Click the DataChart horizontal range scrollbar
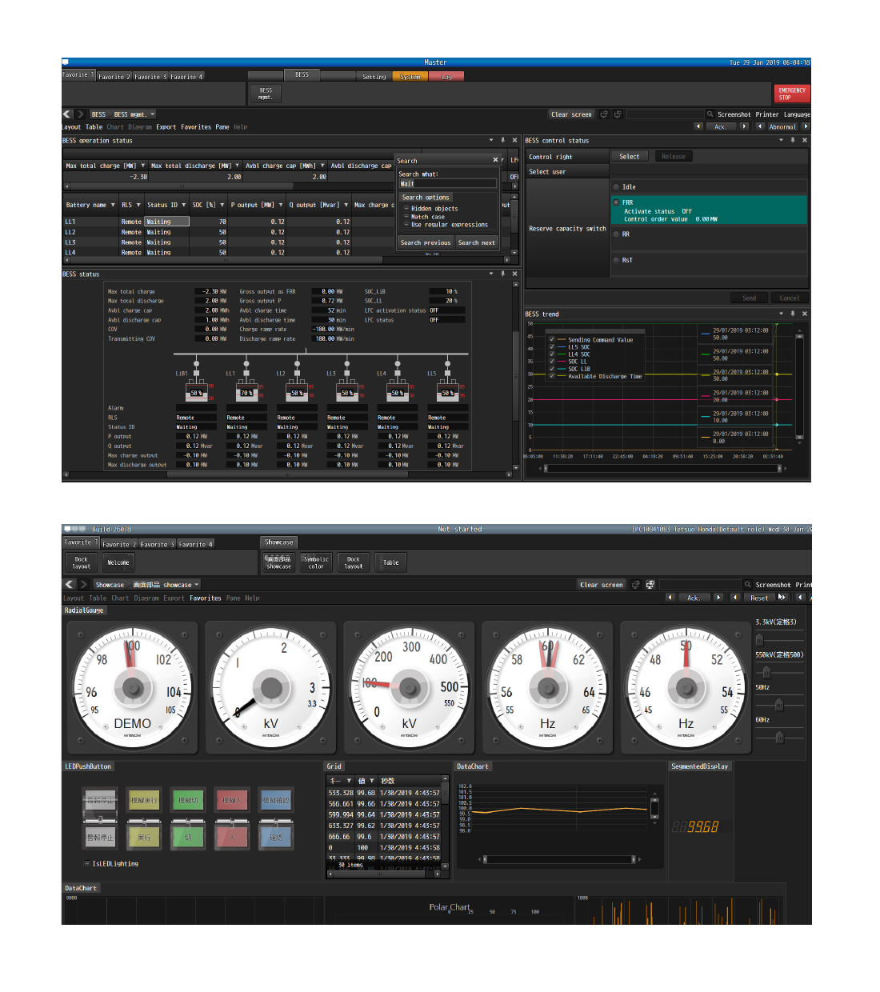The width and height of the screenshot is (880, 992). pos(558,859)
